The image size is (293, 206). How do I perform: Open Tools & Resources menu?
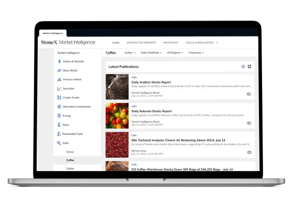point(201,43)
